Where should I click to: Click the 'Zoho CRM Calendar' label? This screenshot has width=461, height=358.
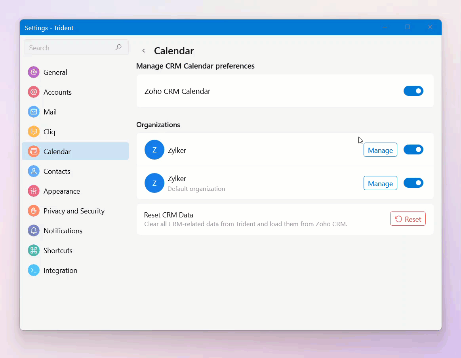177,91
